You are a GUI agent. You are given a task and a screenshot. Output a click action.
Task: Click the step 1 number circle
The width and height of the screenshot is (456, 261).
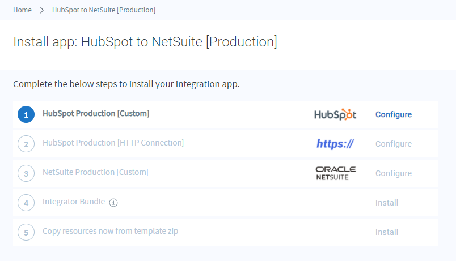click(26, 114)
